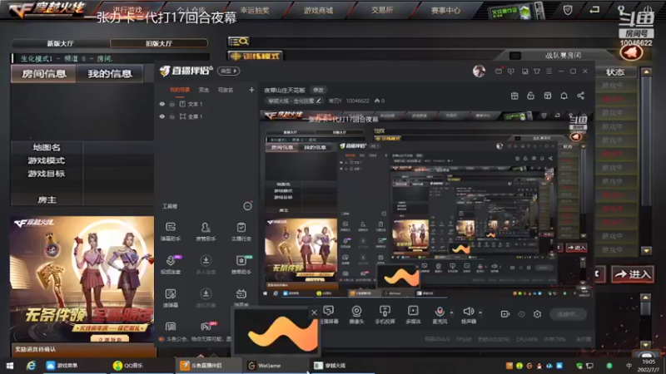Image resolution: width=666 pixels, height=374 pixels.
Task: Add a new scene with the plus icon
Action: point(251,90)
